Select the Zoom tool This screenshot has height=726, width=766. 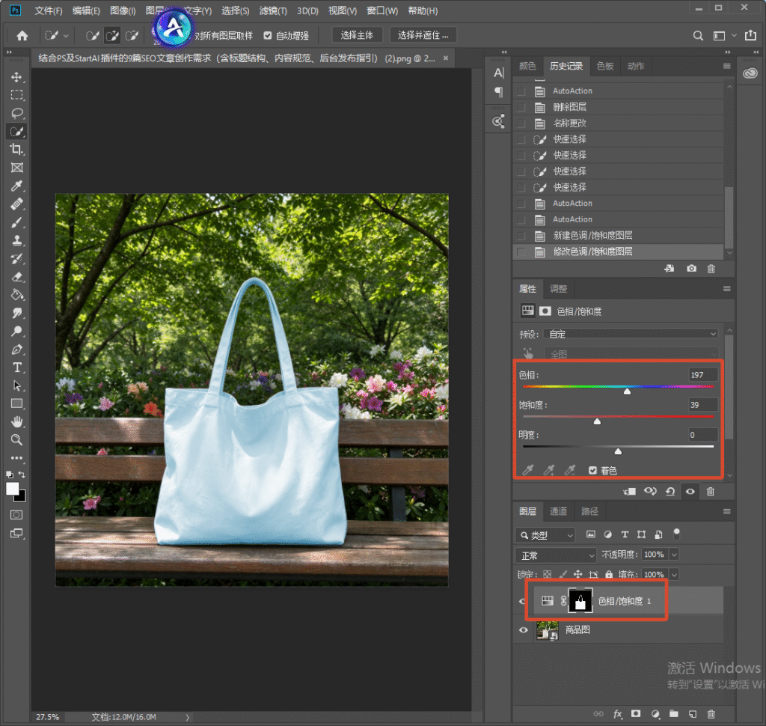16,439
